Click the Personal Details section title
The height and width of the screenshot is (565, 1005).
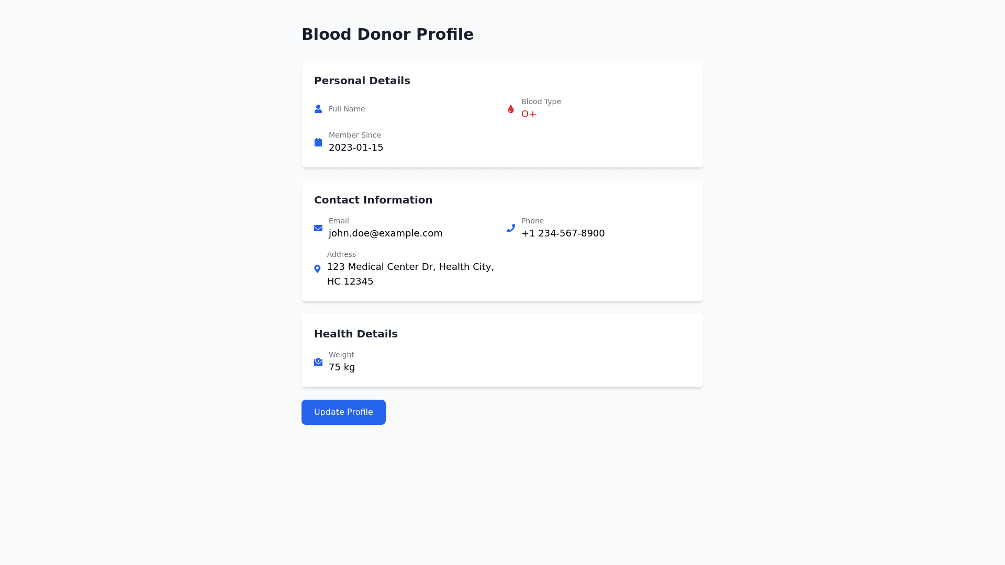point(362,81)
